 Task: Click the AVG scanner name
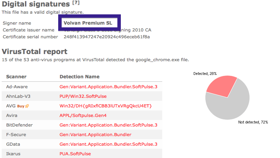tap(11, 106)
